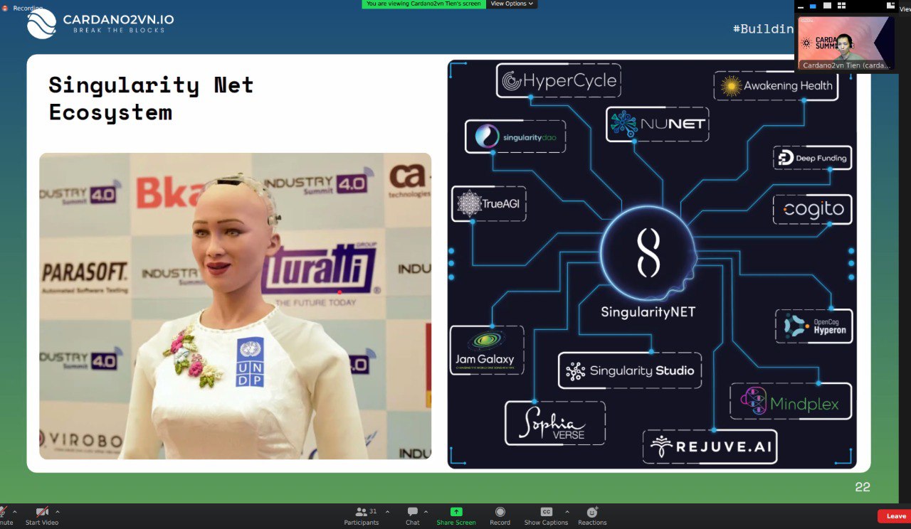
Task: Click the Cardano2vn.io logo on the slide
Action: tap(100, 23)
